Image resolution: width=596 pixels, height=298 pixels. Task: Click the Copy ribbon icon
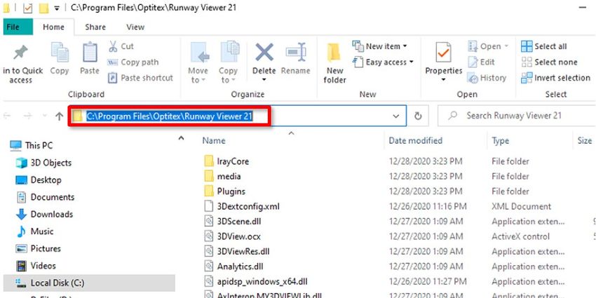[x=60, y=53]
